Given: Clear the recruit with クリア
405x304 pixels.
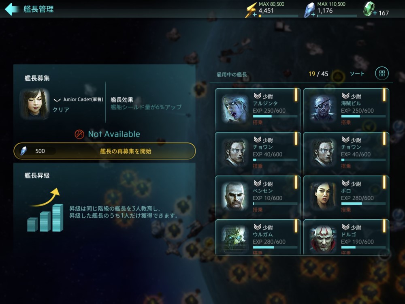Looking at the screenshot, I should [x=61, y=109].
